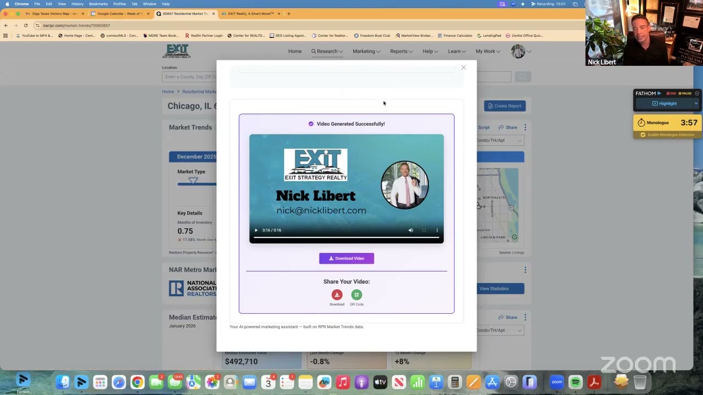
Task: Click the Home breadcrumb link
Action: click(x=168, y=92)
